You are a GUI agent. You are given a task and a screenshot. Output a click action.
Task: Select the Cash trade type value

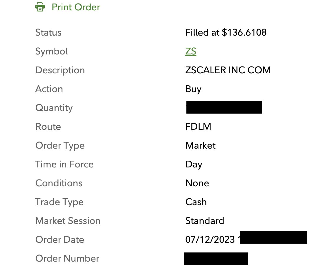196,202
